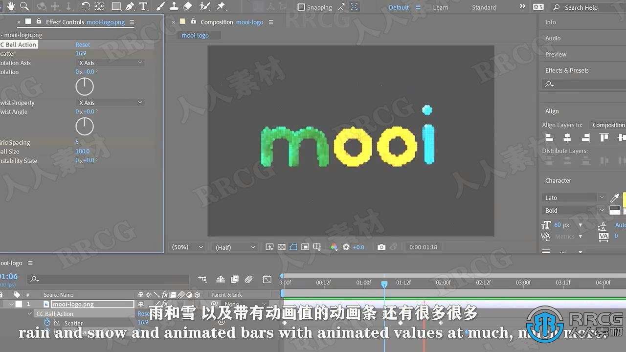Reset CC Ball Action in Effect Controls
The image size is (626, 352).
pyautogui.click(x=83, y=44)
